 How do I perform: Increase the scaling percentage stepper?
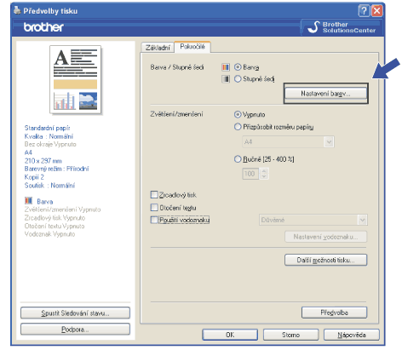264,171
